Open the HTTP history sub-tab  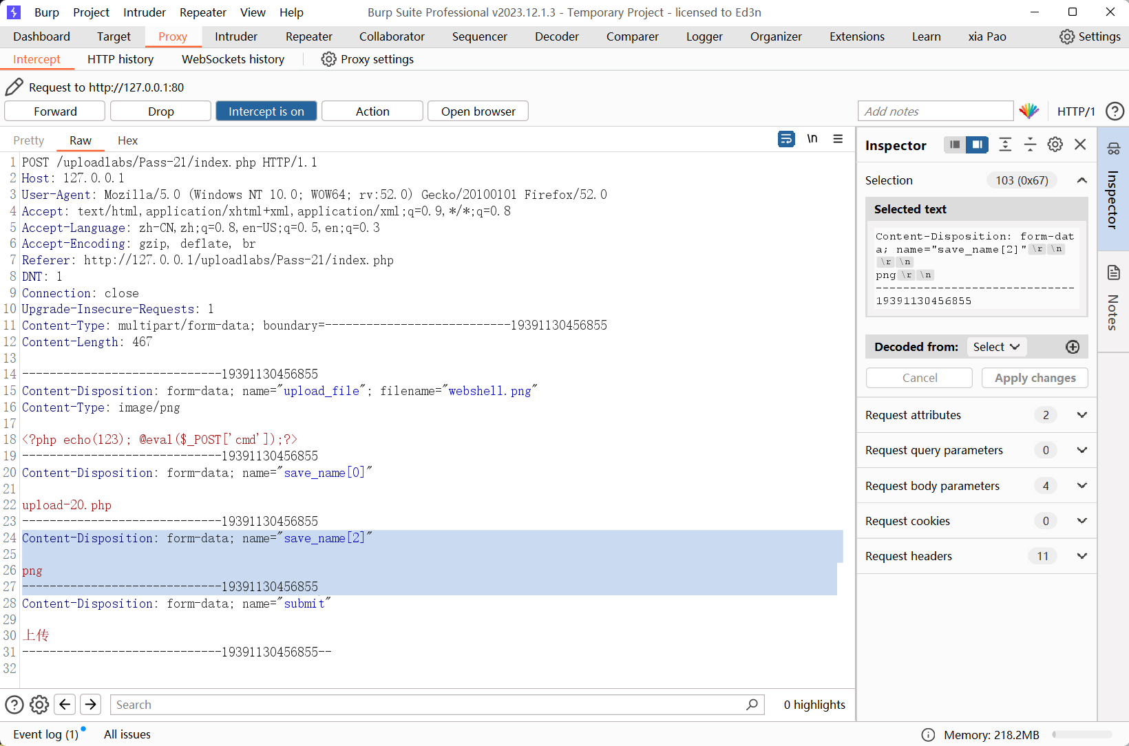(120, 59)
